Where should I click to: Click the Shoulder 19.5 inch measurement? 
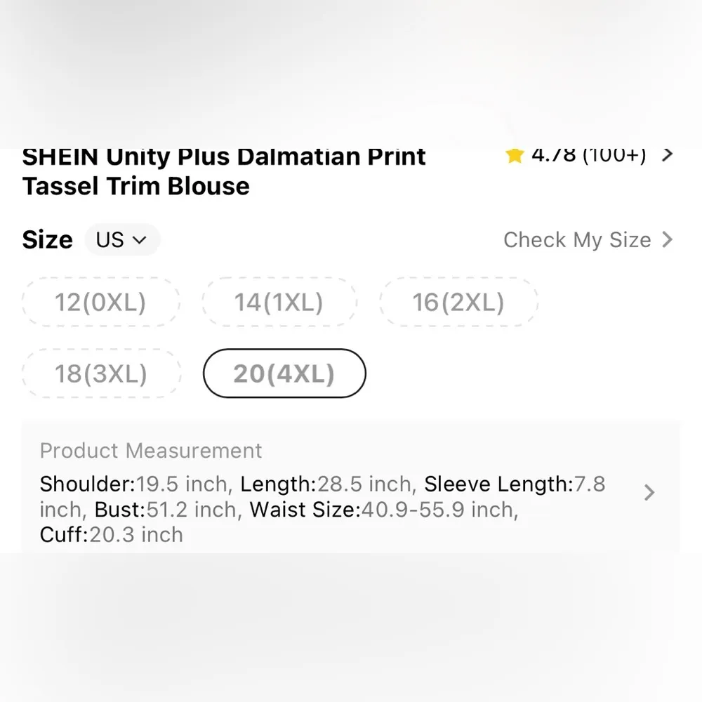click(134, 484)
